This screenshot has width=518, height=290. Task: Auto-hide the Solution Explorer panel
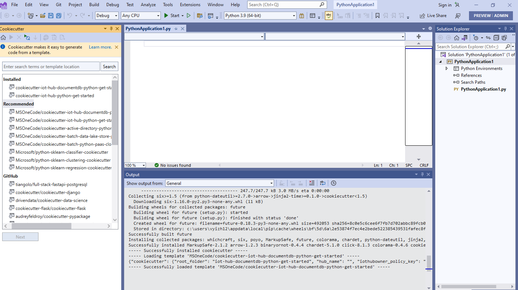pyautogui.click(x=506, y=28)
